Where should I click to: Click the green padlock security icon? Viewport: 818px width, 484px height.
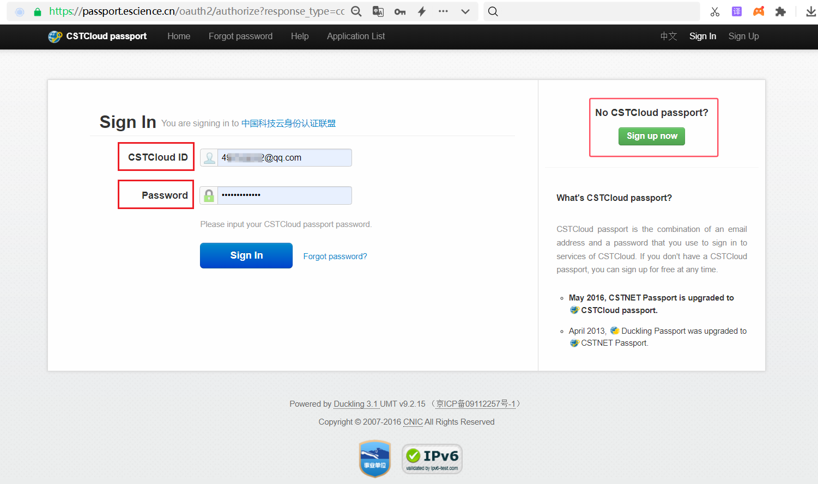[x=38, y=12]
